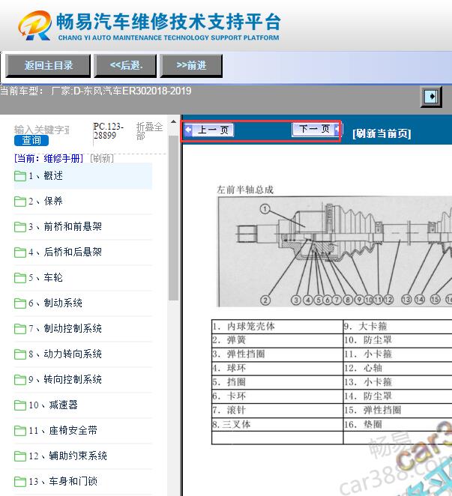The height and width of the screenshot is (496, 452).
Task: Open folder icon for 7、制动控制系统
Action: (x=20, y=329)
